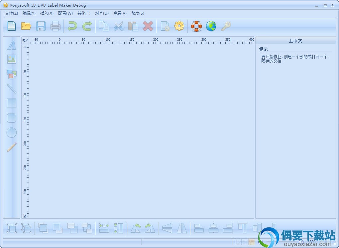339x248 pixels.
Task: Select the Ellipse shape tool
Action: (x=12, y=132)
